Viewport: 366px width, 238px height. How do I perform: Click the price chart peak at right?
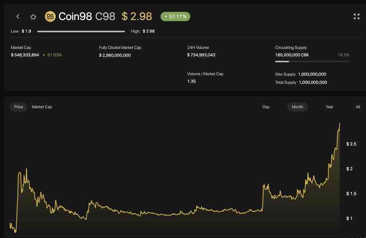pos(339,123)
